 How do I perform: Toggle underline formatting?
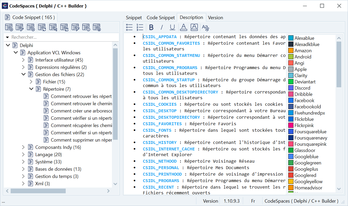[172, 27]
